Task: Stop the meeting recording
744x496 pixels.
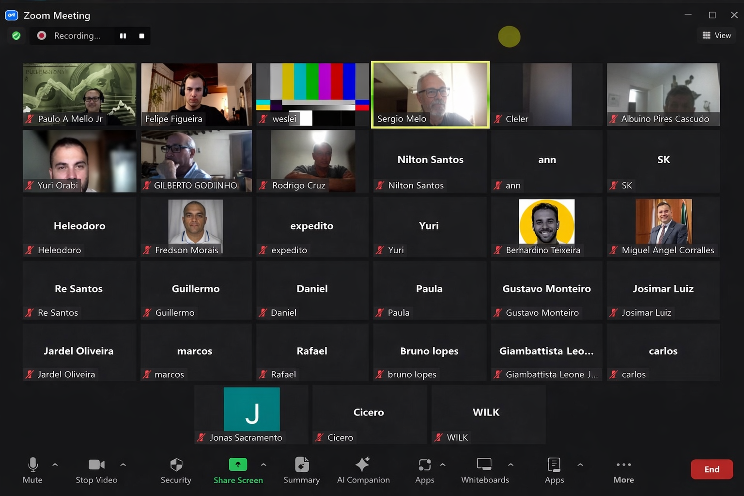Action: click(x=141, y=36)
